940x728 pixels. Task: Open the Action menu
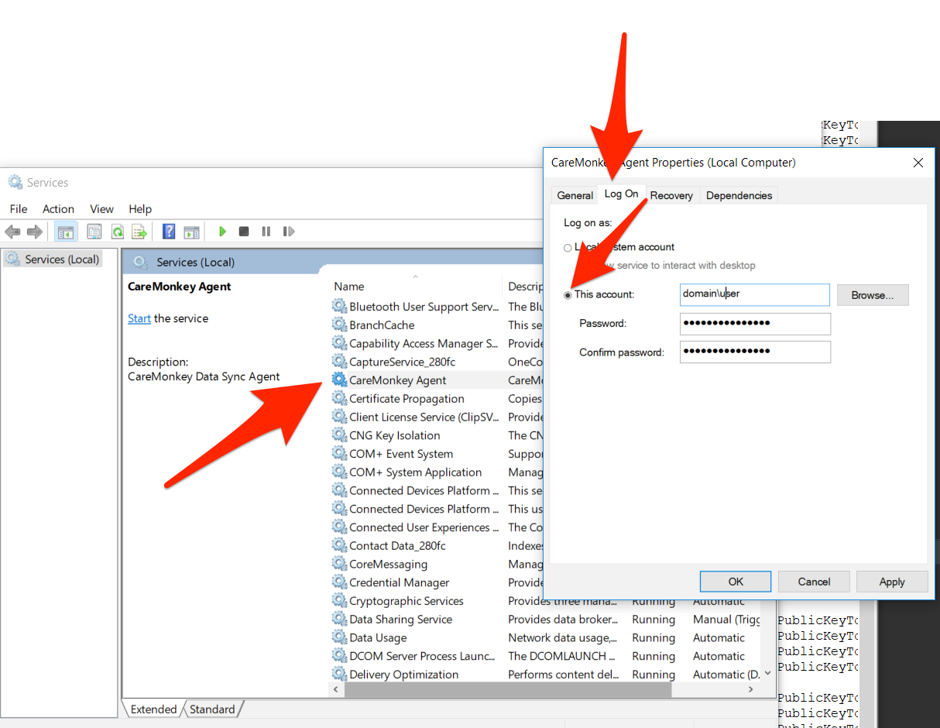pos(58,209)
